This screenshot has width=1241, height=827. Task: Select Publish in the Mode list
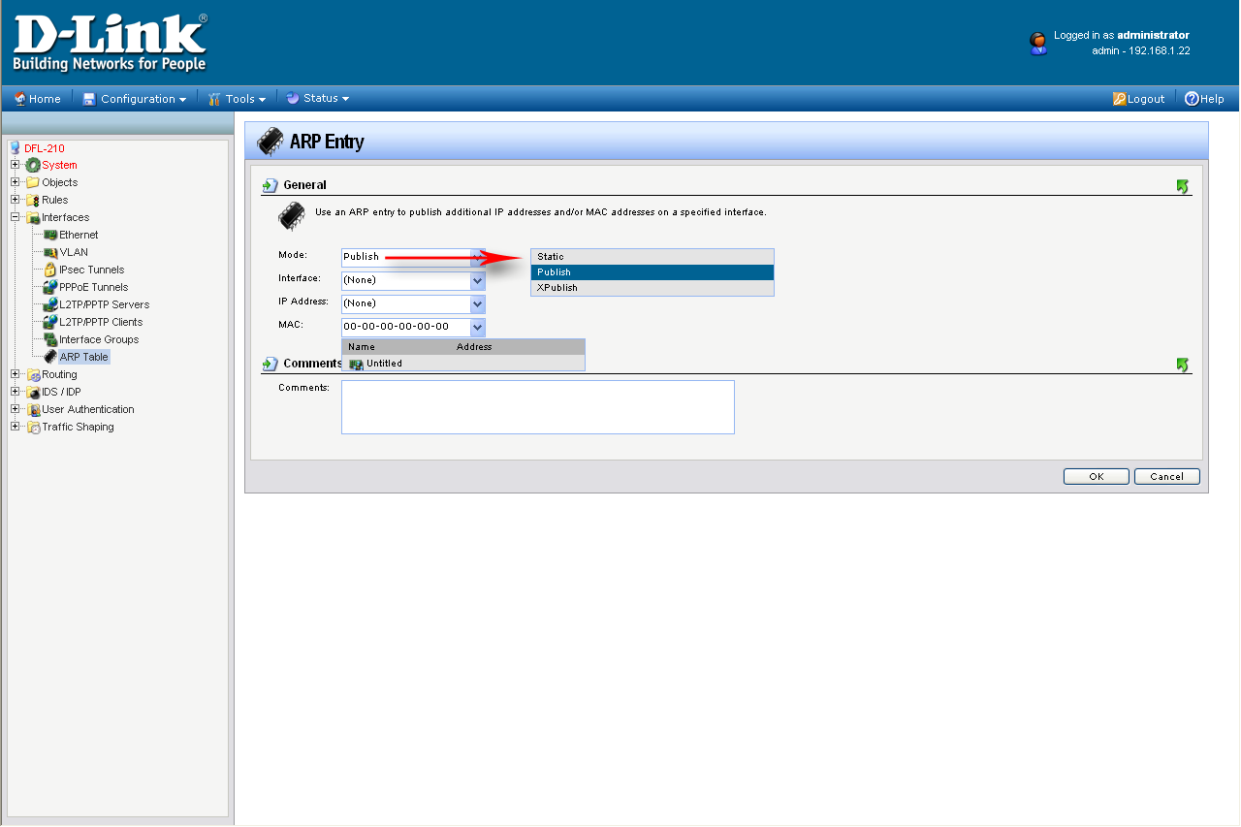coord(652,272)
